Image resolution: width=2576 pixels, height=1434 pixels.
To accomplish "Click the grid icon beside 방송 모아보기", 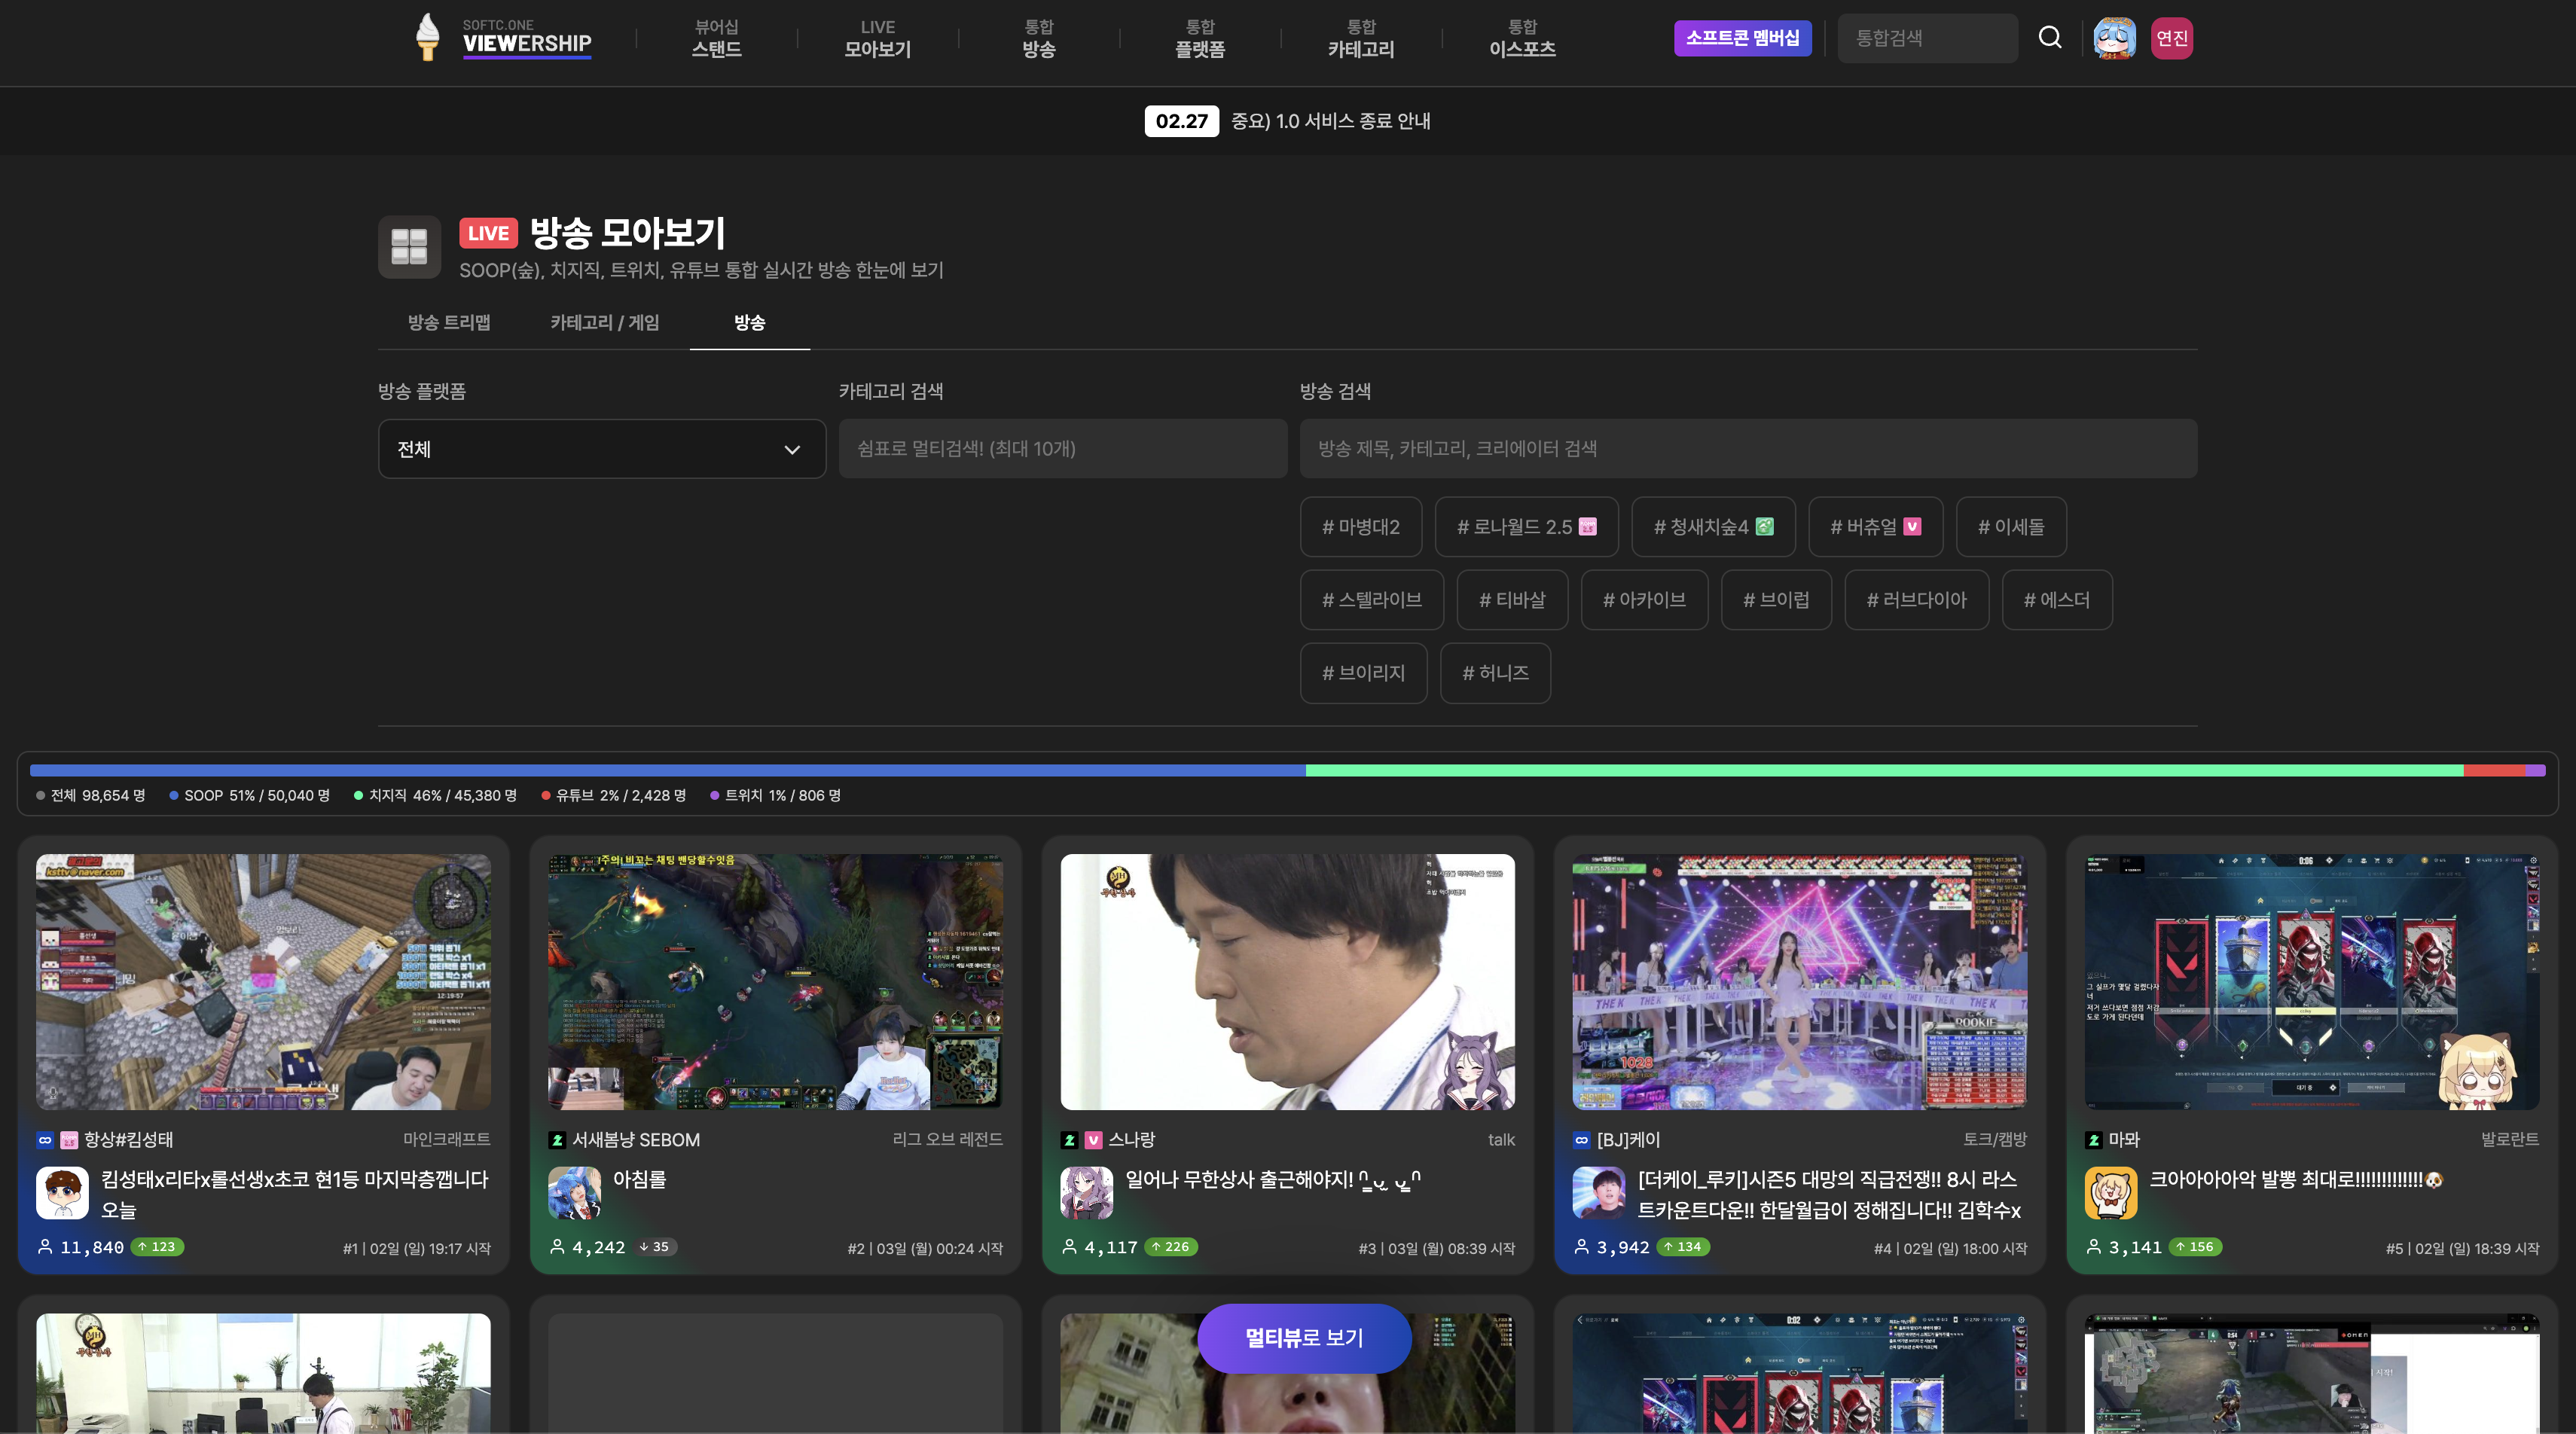I will pyautogui.click(x=409, y=246).
